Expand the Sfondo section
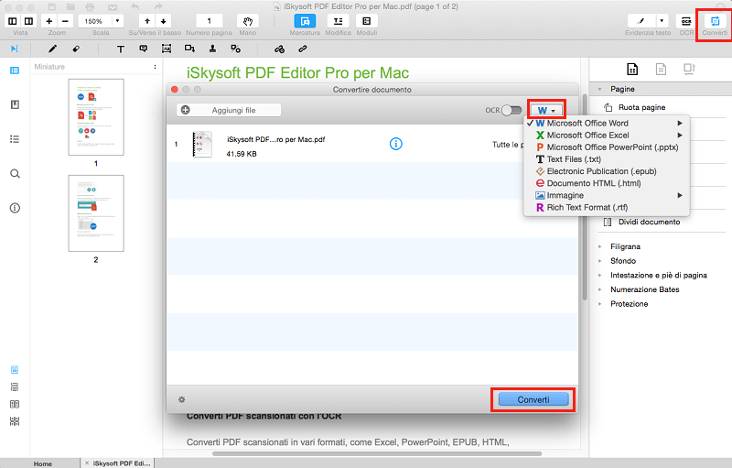This screenshot has width=732, height=468. (x=600, y=261)
